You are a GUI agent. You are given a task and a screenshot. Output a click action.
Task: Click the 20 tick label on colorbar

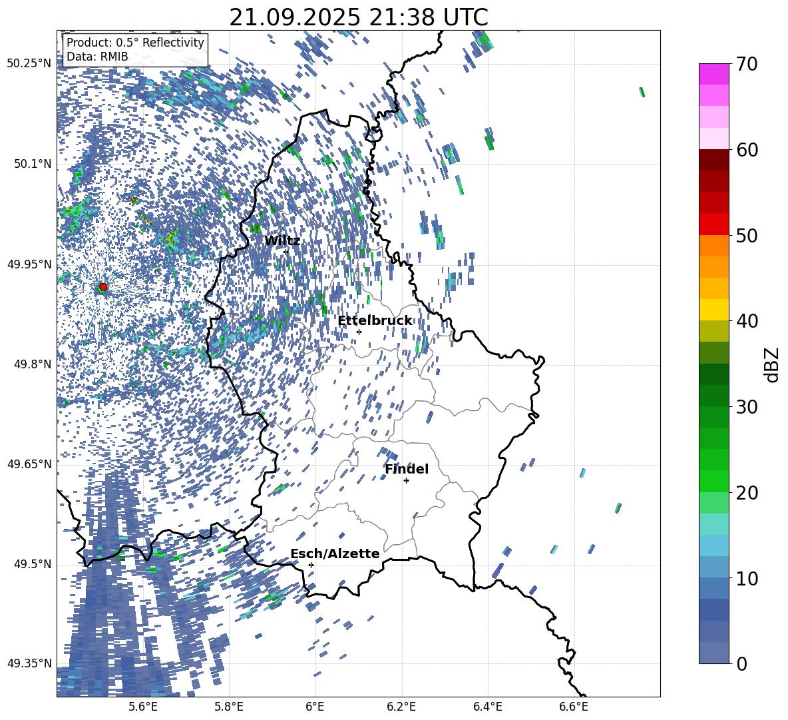point(747,493)
